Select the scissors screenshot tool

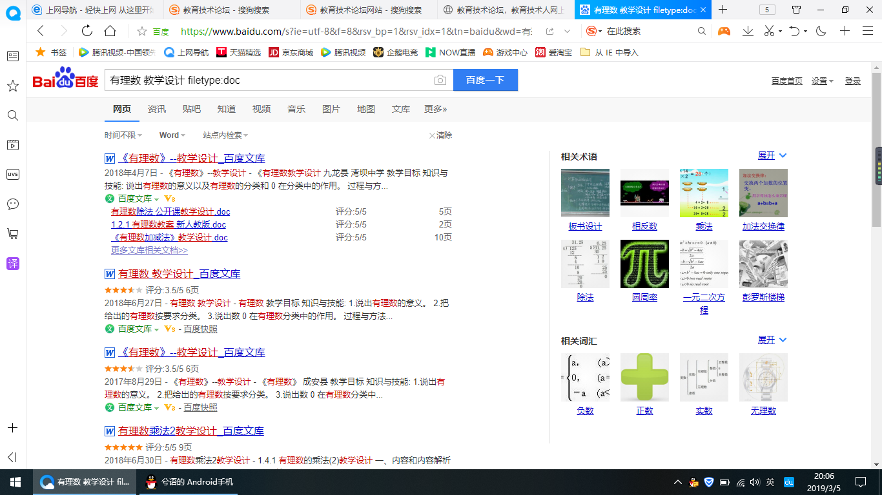click(769, 31)
